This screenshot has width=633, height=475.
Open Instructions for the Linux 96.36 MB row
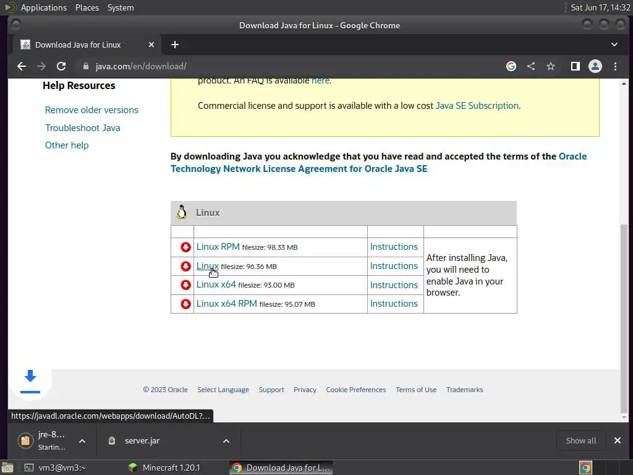click(x=394, y=266)
